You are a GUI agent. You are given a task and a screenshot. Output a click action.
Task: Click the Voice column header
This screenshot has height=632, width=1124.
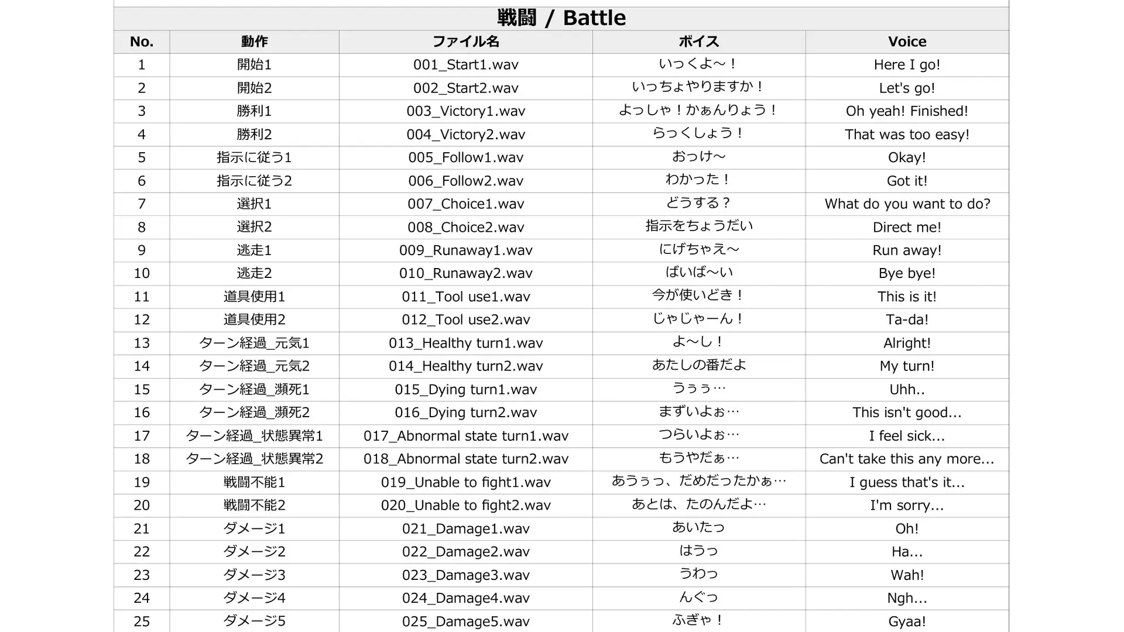point(907,42)
